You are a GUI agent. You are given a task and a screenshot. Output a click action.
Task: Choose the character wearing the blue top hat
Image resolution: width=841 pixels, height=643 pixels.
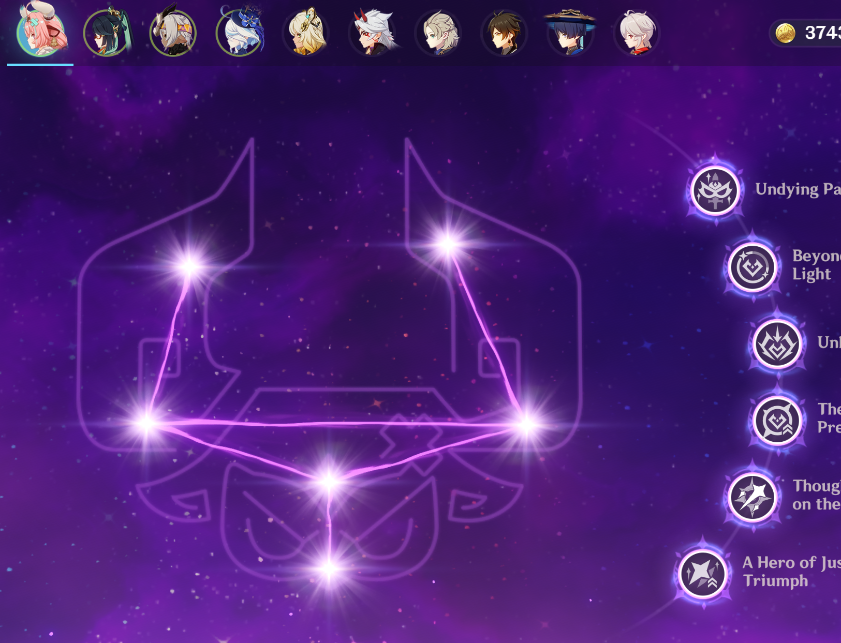(x=240, y=32)
